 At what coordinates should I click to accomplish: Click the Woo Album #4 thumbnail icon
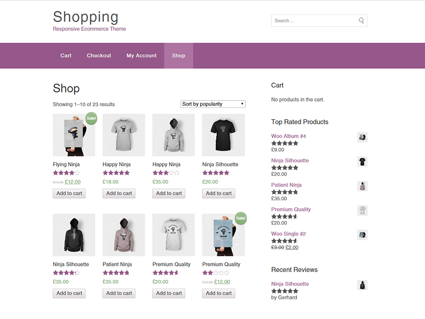[x=362, y=137]
